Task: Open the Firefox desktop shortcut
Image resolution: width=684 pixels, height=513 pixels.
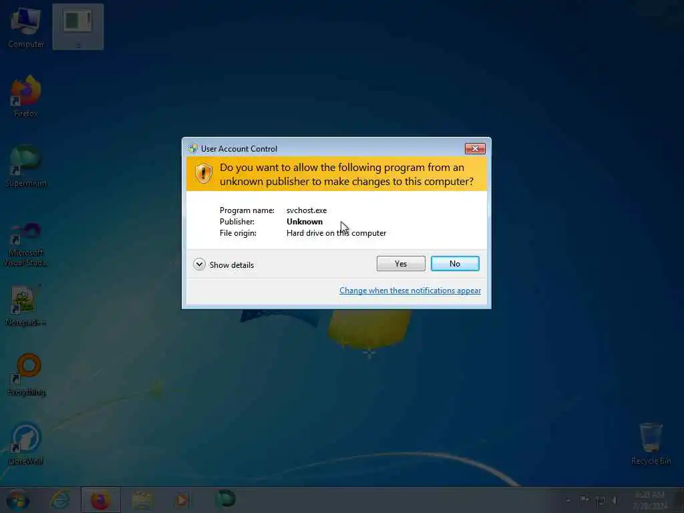Action: [x=26, y=96]
